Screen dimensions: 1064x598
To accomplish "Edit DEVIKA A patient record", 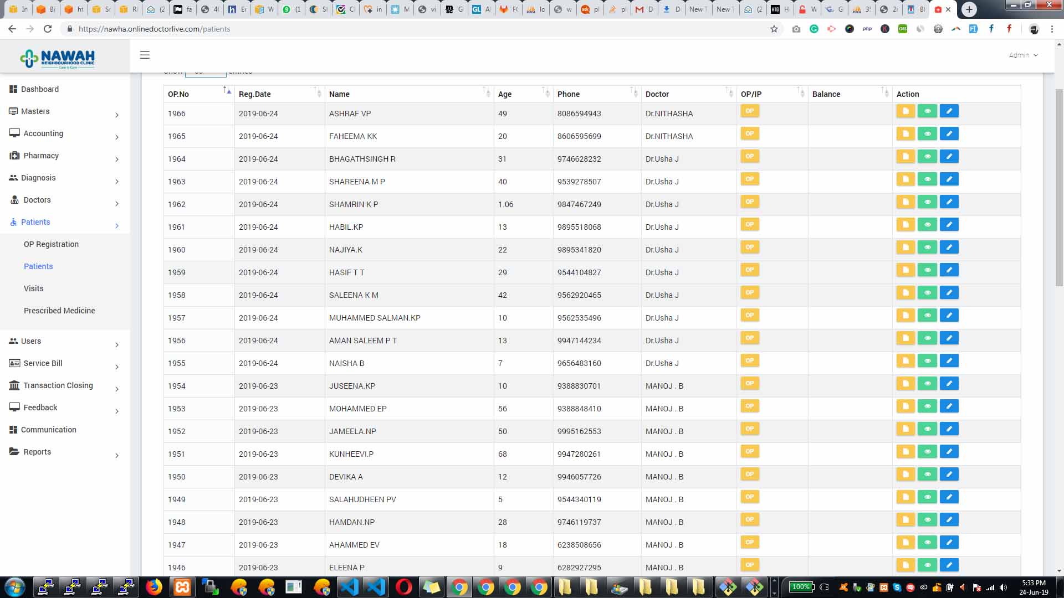I will pyautogui.click(x=949, y=475).
